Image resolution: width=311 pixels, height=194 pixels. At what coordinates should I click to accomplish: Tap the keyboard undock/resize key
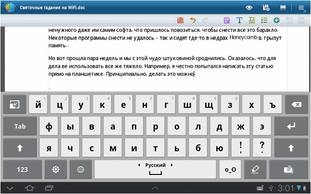click(x=14, y=104)
